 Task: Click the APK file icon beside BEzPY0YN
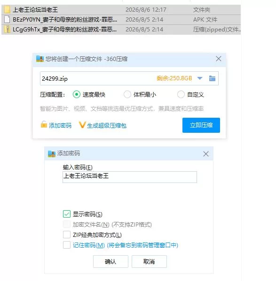pos(7,19)
